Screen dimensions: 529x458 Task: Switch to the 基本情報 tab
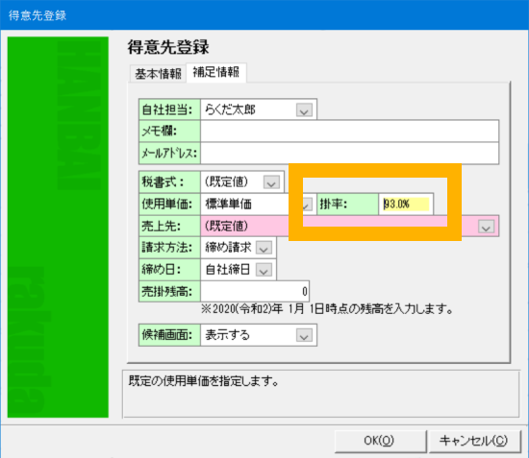[x=158, y=73]
